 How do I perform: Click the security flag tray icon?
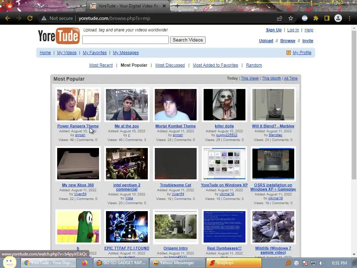pos(305,263)
